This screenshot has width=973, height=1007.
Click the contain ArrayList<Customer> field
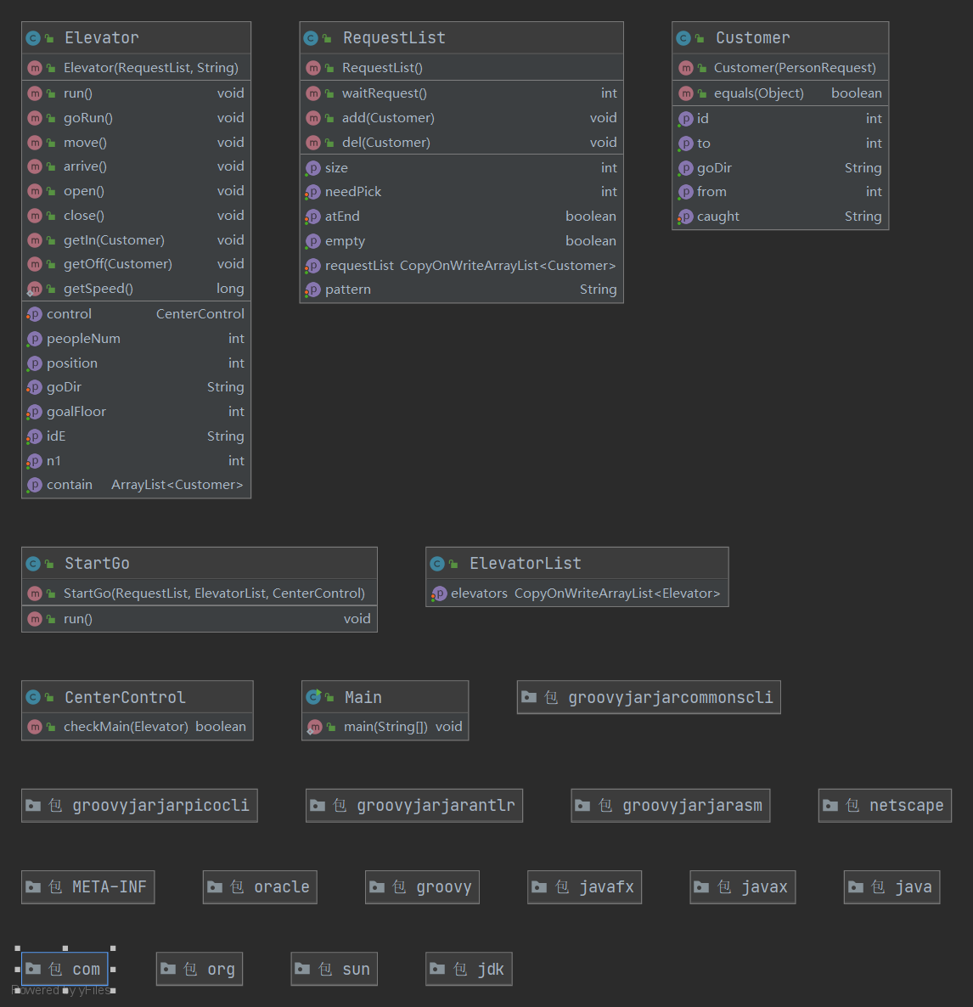pos(136,485)
